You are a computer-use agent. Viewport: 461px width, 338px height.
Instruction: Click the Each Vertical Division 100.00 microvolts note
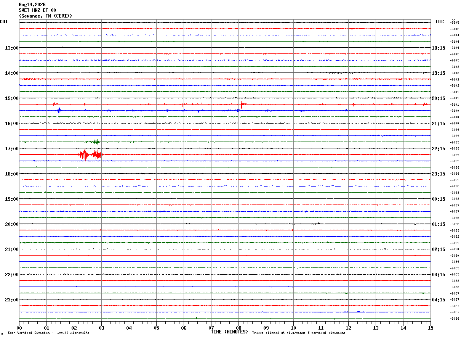click(x=48, y=333)
